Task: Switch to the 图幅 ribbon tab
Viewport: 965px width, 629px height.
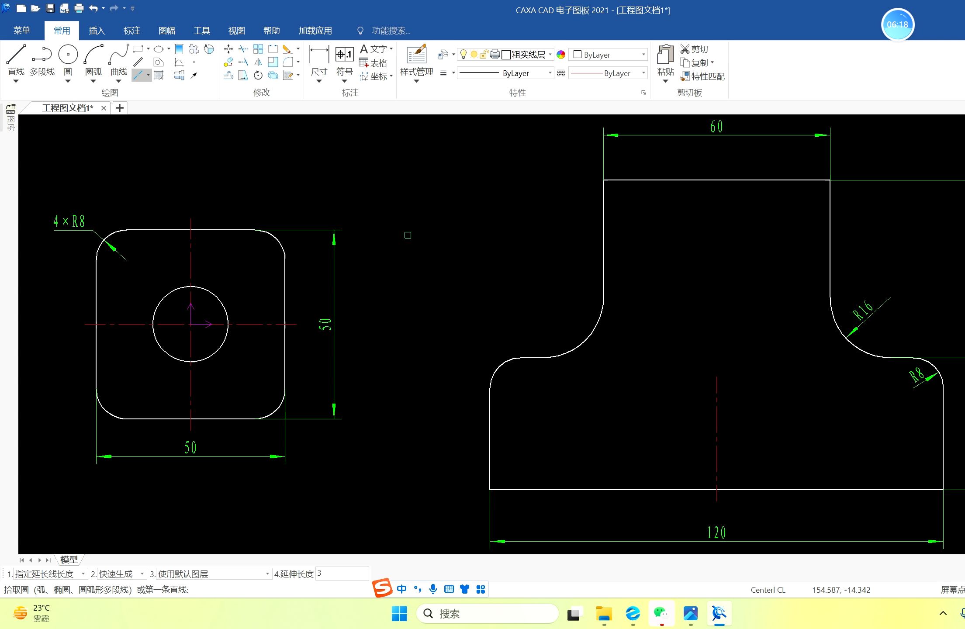Action: click(167, 31)
